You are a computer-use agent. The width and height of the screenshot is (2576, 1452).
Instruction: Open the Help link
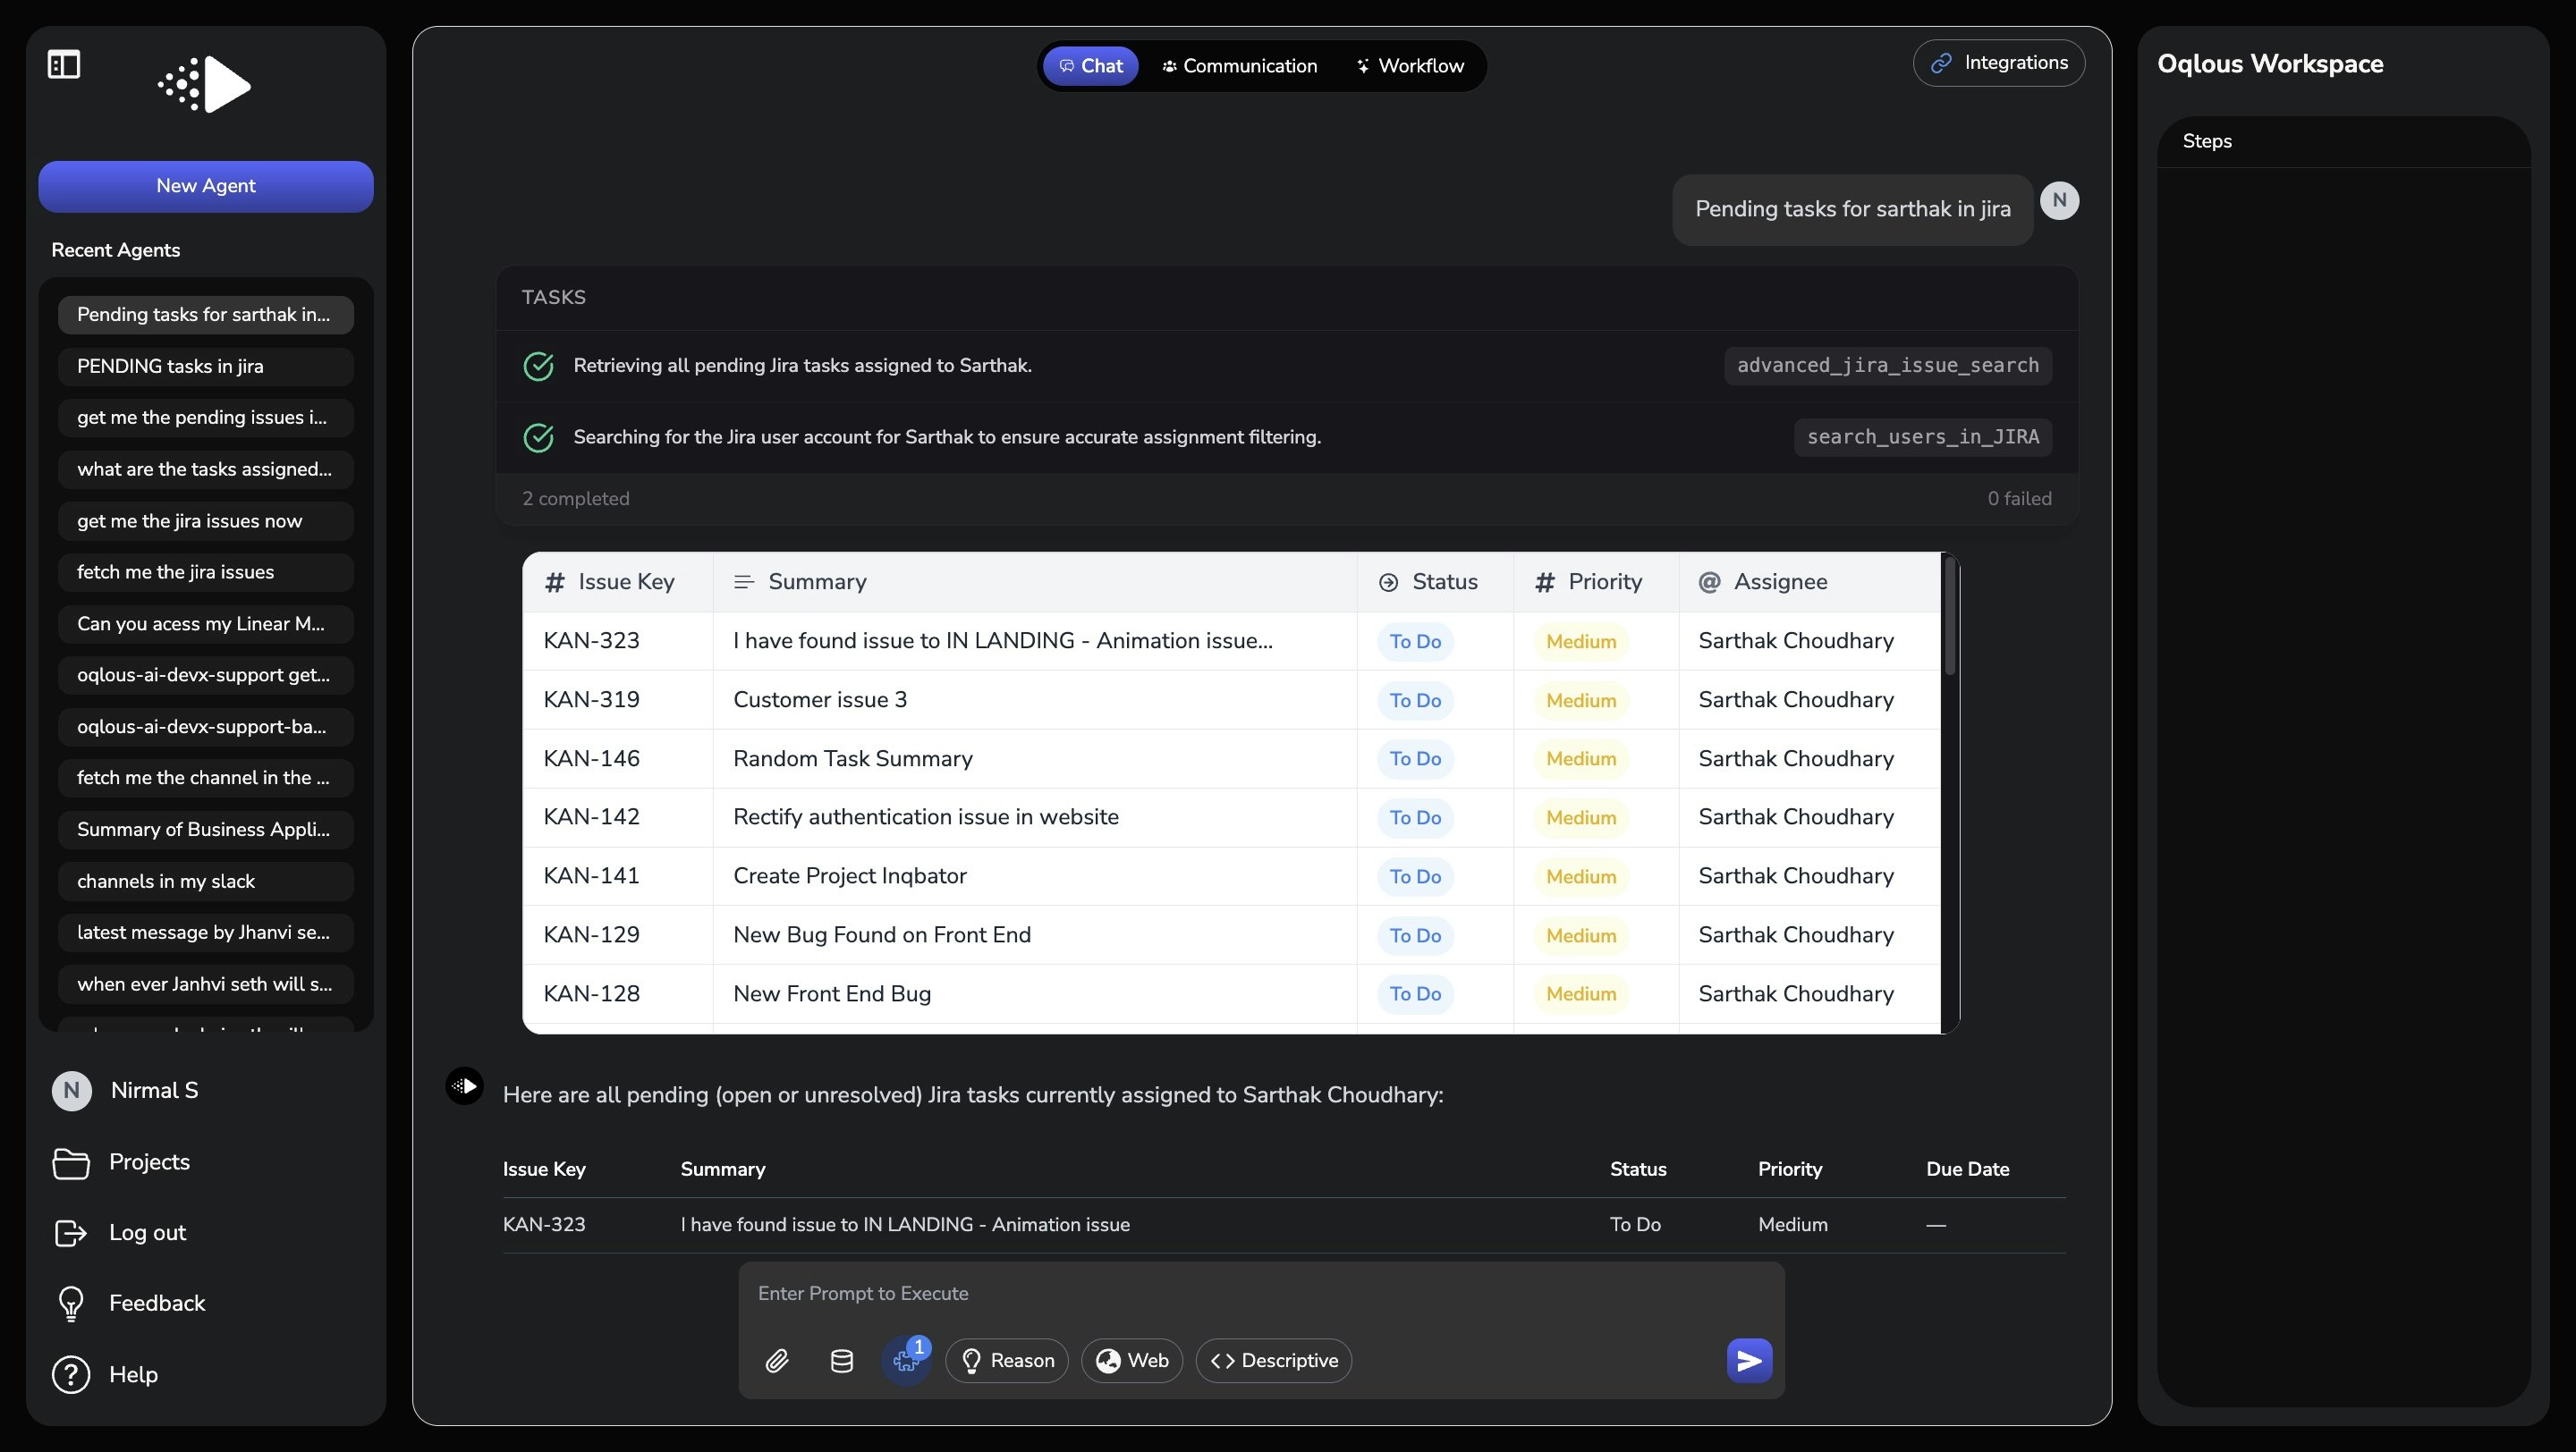(x=133, y=1374)
